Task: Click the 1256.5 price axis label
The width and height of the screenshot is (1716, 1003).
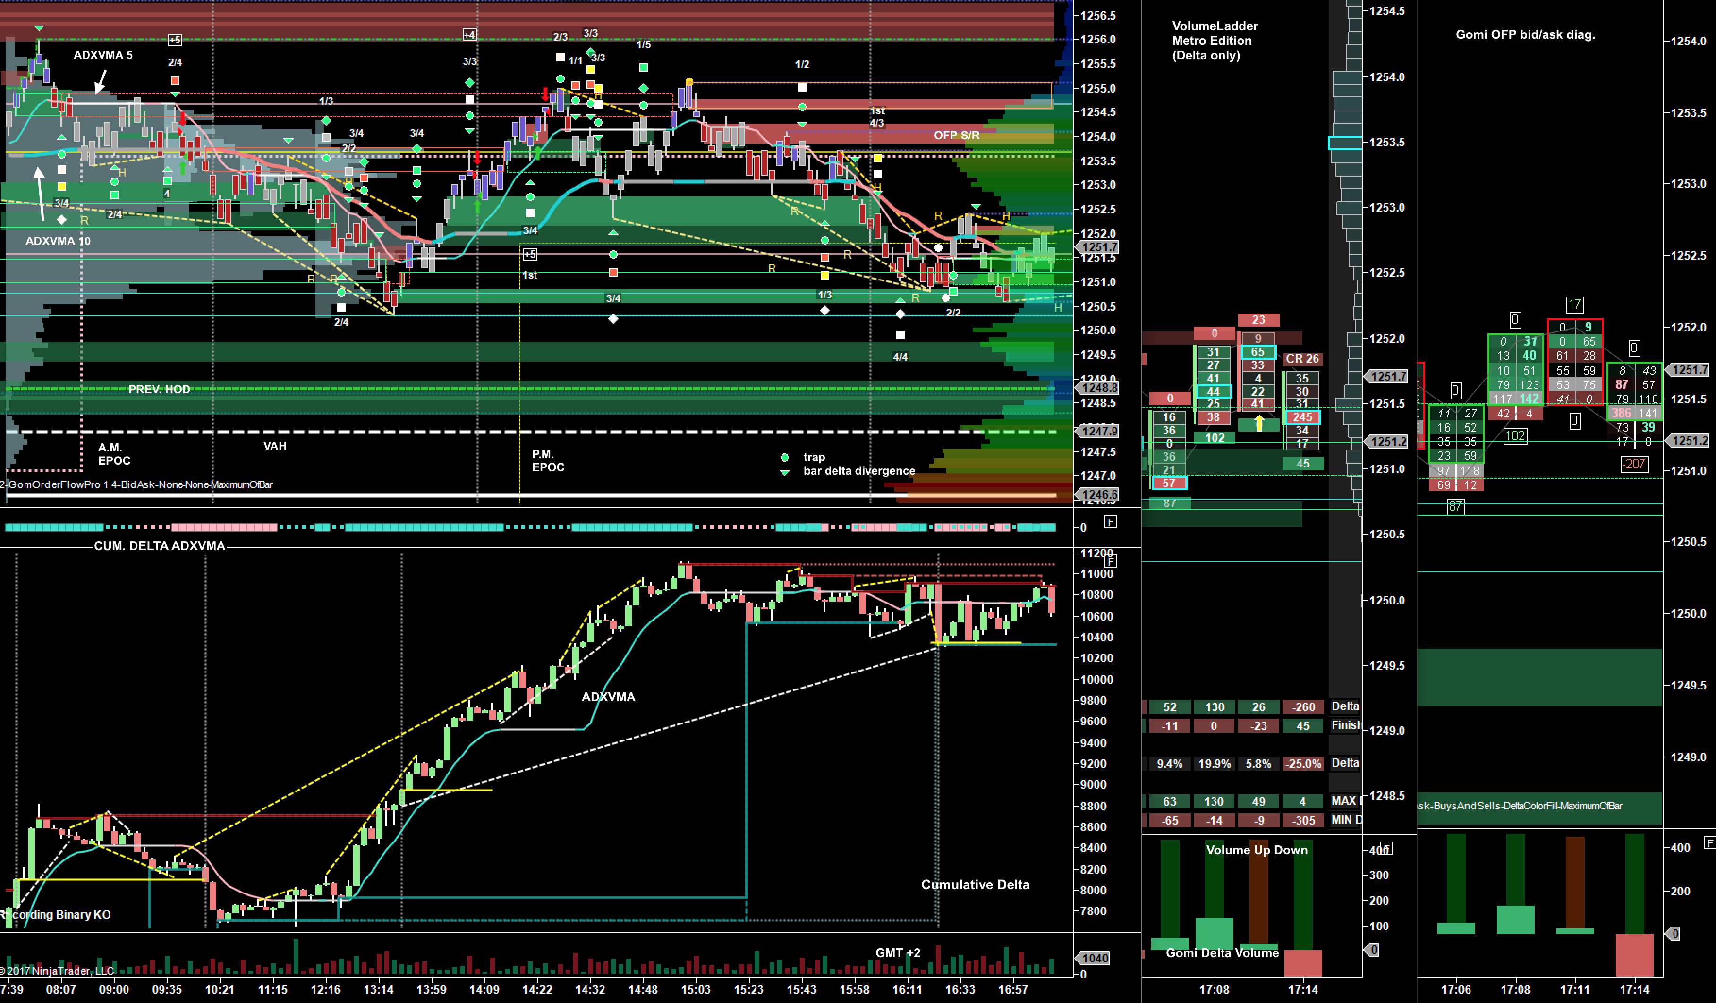Action: (x=1098, y=16)
